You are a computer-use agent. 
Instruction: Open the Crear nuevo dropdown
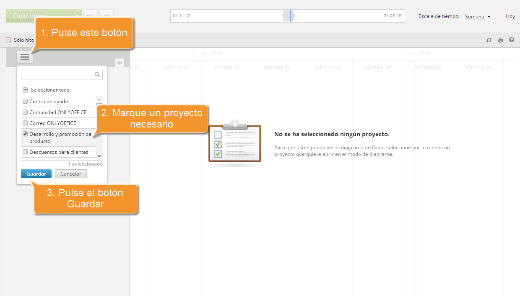pyautogui.click(x=44, y=16)
